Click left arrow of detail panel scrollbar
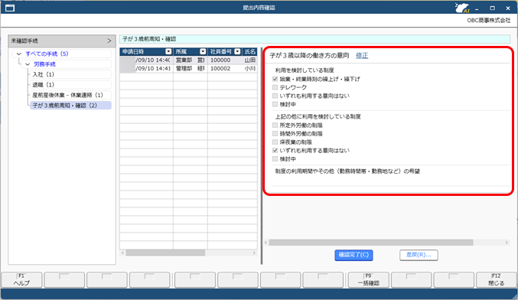Image resolution: width=518 pixels, height=300 pixels. click(x=266, y=243)
